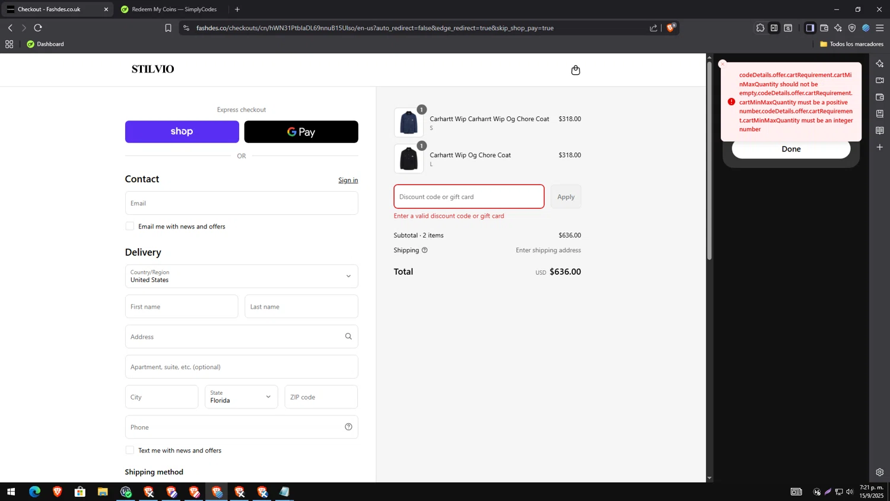Focus the Discount code or gift card field
The width and height of the screenshot is (890, 501).
tap(469, 196)
